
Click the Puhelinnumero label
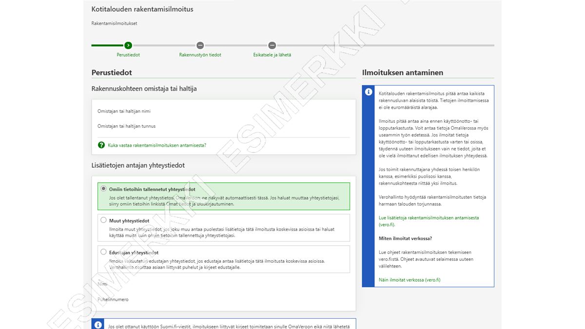pos(113,299)
